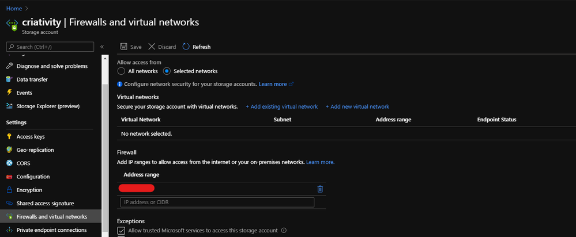
Task: Click the Encryption lock icon
Action: click(x=9, y=190)
